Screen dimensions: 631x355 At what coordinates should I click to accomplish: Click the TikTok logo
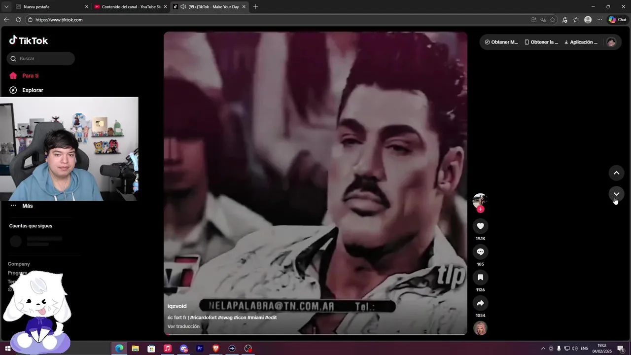click(x=29, y=40)
